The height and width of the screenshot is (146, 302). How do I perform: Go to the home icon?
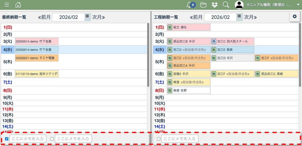click(x=18, y=5)
